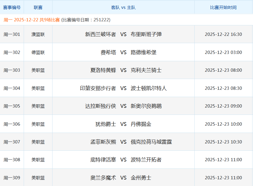Click the 联赛 column header
253x186 pixels.
(38, 7)
